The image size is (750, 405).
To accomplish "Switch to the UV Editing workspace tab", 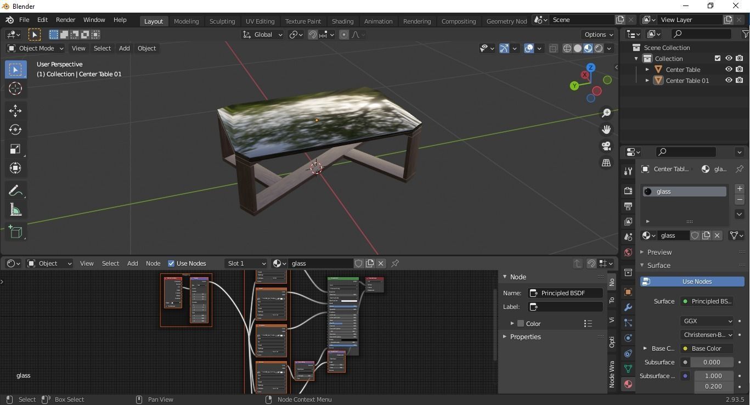I will pos(260,21).
